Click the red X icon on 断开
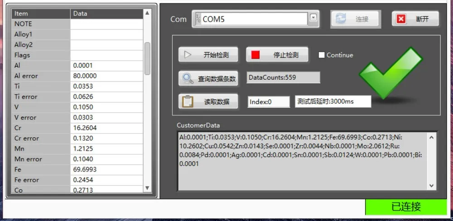This screenshot has height=221, width=453. [x=401, y=19]
